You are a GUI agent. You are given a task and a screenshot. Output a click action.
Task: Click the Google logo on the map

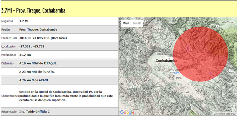pyautogui.click(x=127, y=112)
